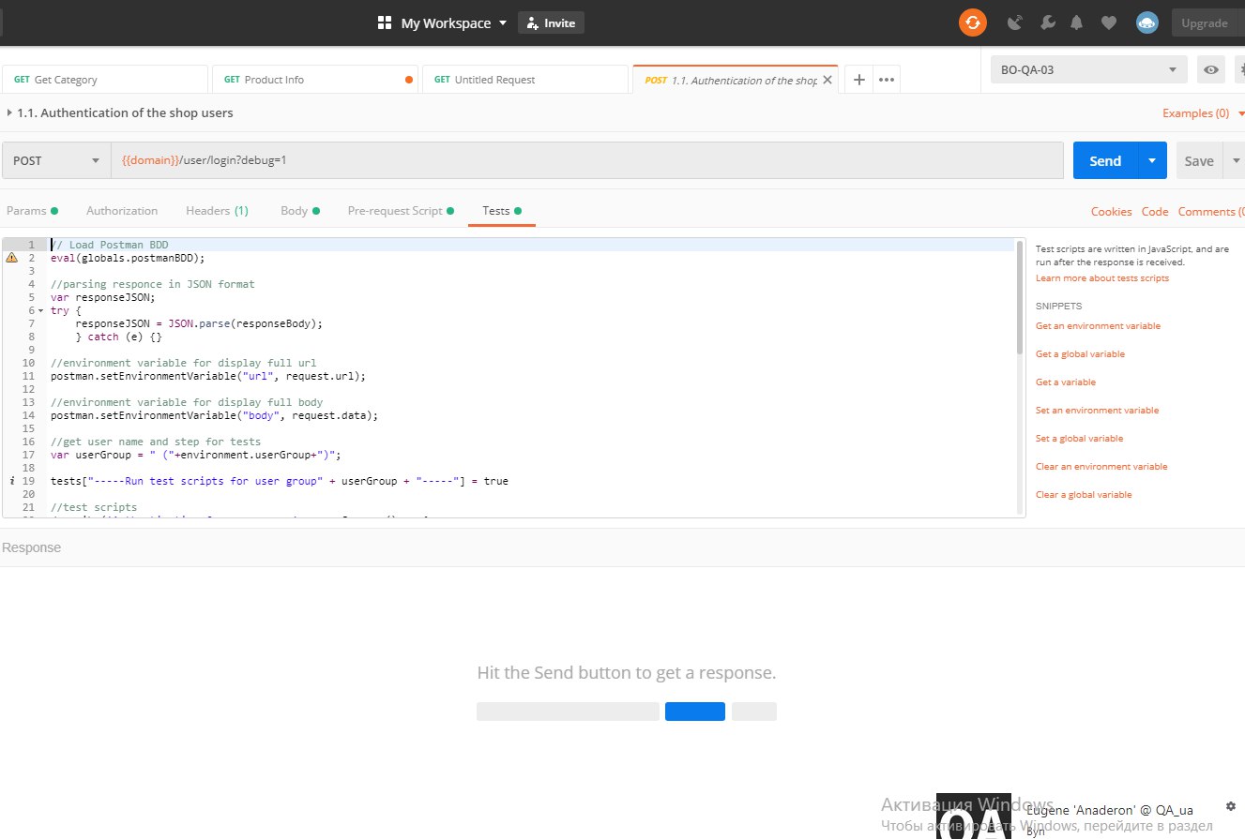The width and height of the screenshot is (1245, 839).
Task: Open the Body tab
Action: pos(300,211)
